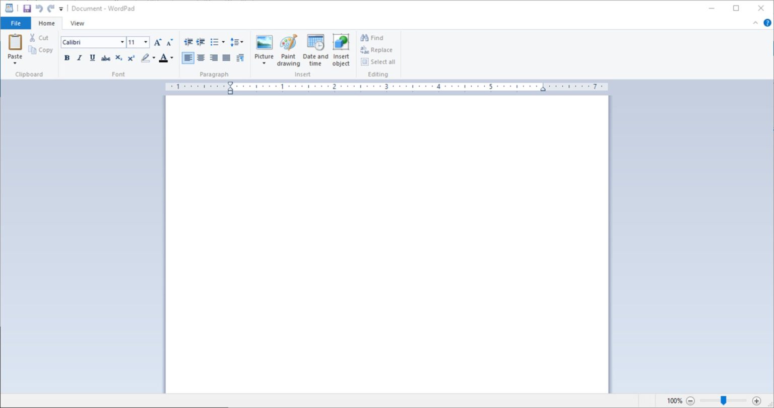
Task: Enable justified paragraph alignment
Action: (226, 57)
